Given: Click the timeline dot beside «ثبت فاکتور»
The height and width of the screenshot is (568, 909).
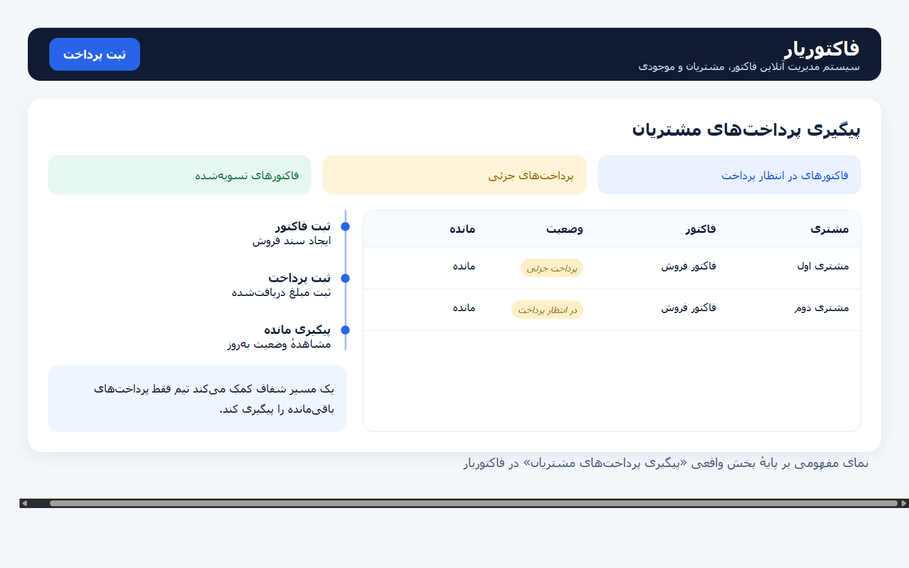Looking at the screenshot, I should [x=345, y=227].
